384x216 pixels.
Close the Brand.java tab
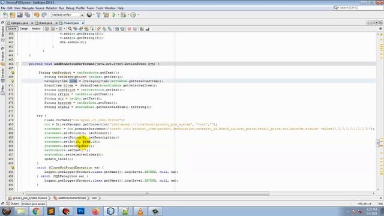pyautogui.click(x=56, y=23)
